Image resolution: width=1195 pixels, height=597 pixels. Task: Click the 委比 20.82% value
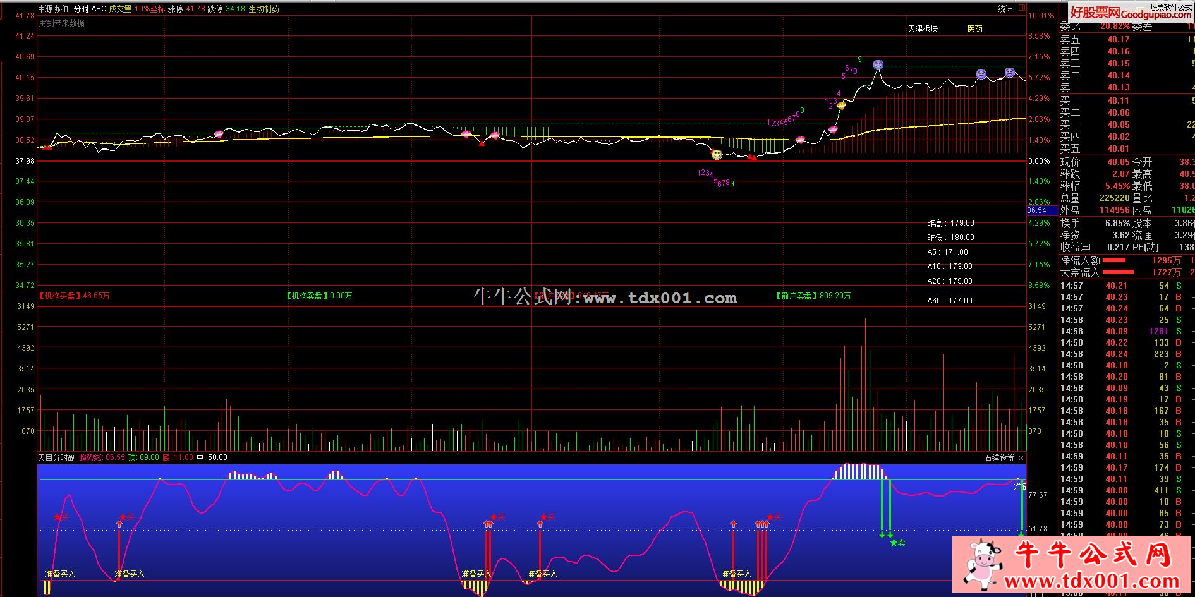1115,27
